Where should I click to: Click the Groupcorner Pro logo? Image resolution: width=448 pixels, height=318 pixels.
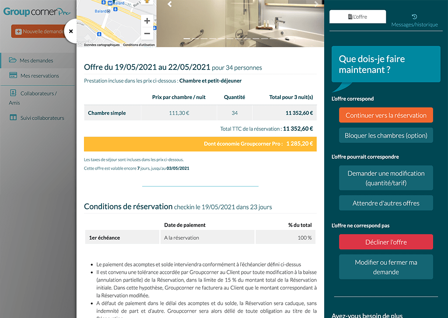coord(37,12)
